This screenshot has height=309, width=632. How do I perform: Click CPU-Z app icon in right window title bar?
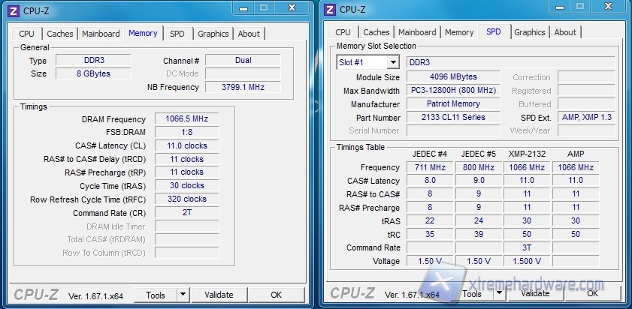click(x=329, y=10)
